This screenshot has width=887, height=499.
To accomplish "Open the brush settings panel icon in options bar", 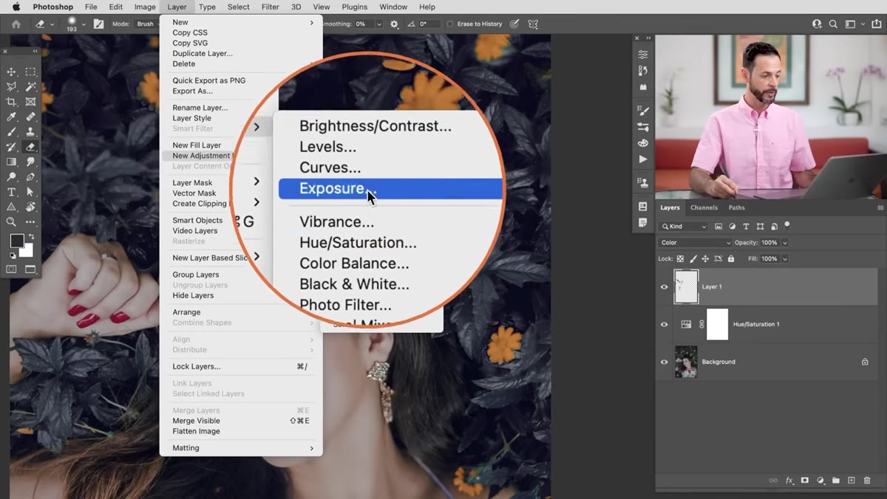I will (98, 24).
